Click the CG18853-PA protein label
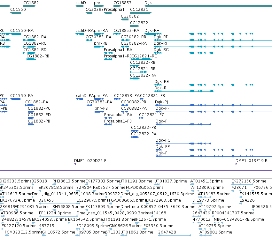This screenshot has height=237, width=272. tap(127, 96)
